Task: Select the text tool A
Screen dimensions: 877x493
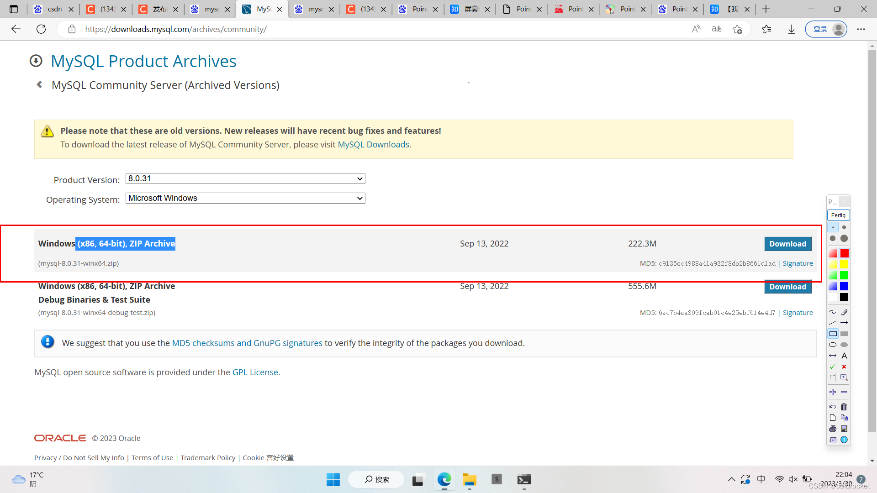Action: 844,356
